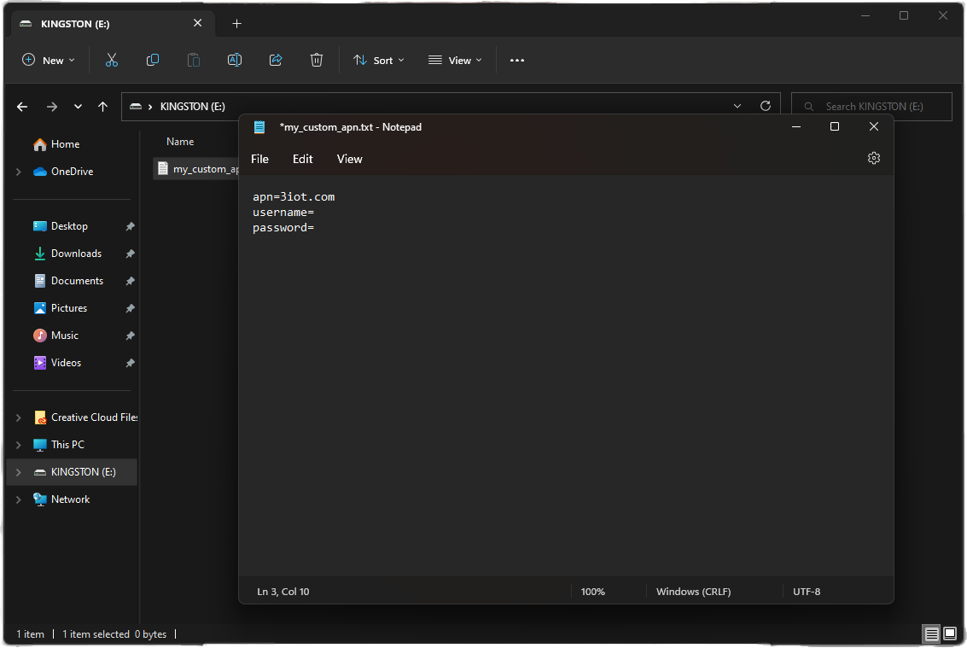Unpin Downloads using its pin icon
Image resolution: width=967 pixels, height=648 pixels.
[x=130, y=254]
